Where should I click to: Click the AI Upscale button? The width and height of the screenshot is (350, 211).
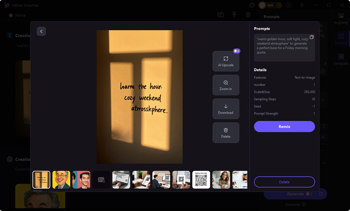[226, 61]
